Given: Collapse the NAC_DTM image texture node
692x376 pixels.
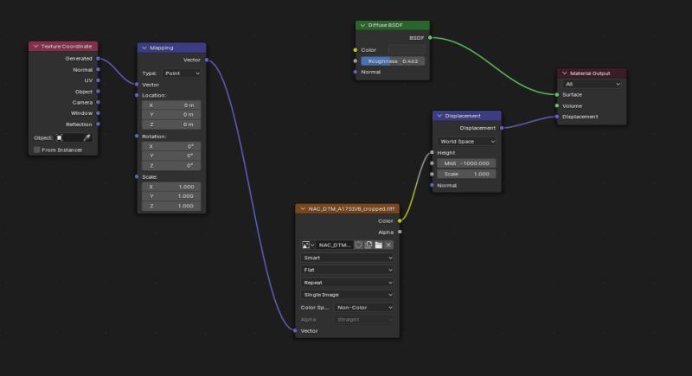Looking at the screenshot, I should pos(302,209).
